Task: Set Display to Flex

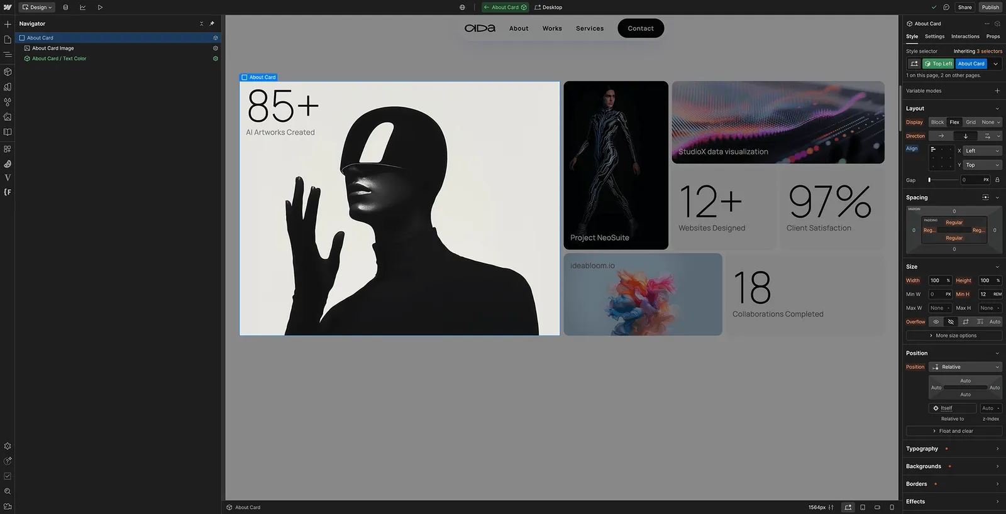Action: [x=954, y=123]
